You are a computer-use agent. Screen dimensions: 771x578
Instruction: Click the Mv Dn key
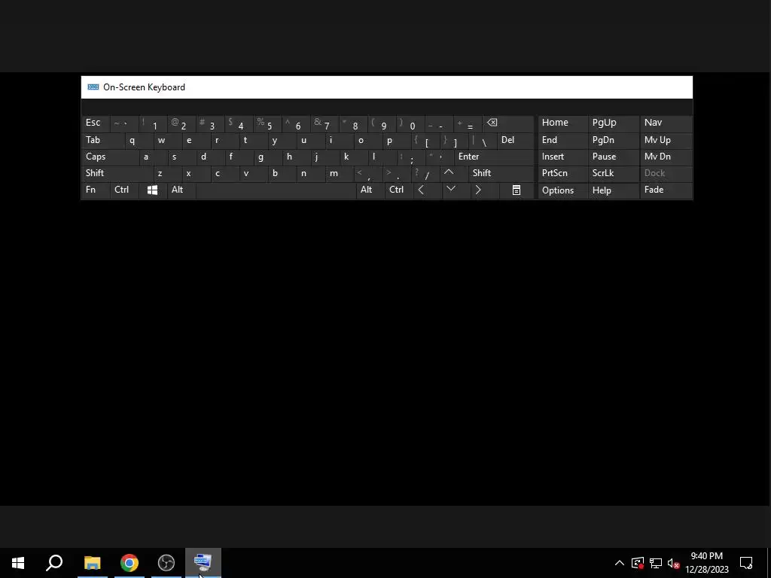coord(666,157)
